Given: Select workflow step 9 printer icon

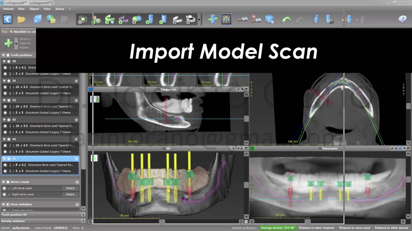Looking at the screenshot, I should coord(191,20).
